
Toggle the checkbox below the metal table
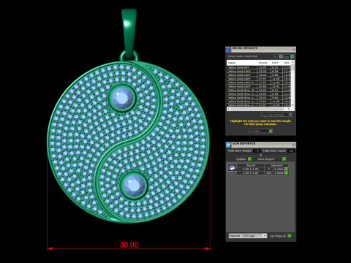pyautogui.click(x=290, y=115)
